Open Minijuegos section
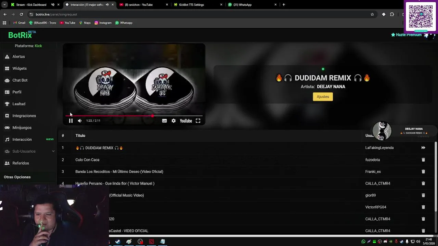The height and width of the screenshot is (246, 438). coord(22,127)
